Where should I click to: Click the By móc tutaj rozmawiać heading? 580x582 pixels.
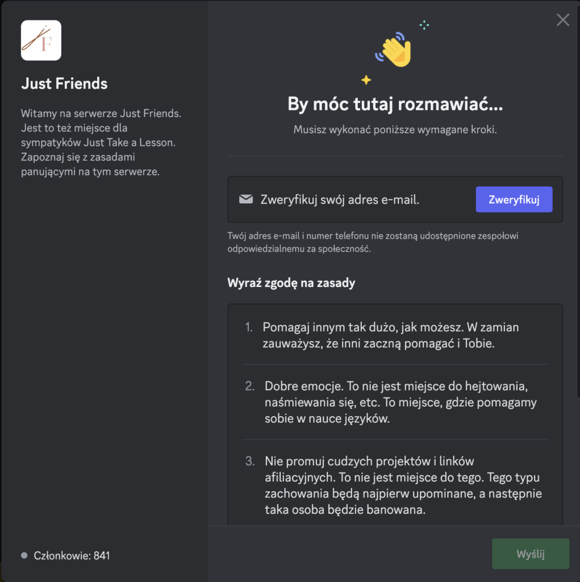click(395, 104)
